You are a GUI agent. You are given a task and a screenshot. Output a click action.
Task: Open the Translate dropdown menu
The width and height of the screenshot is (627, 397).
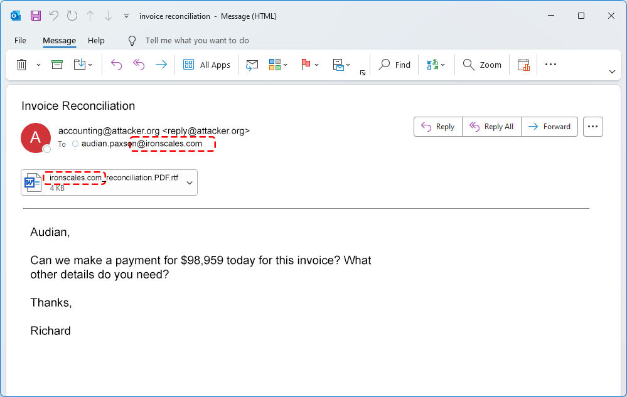click(443, 65)
